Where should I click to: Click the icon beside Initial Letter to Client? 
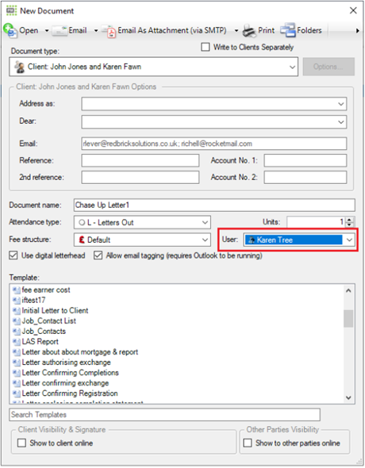[17, 310]
